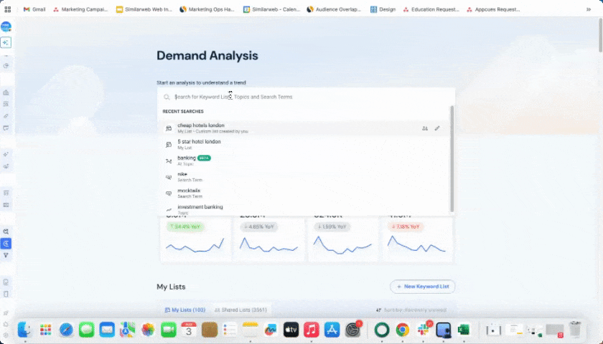The height and width of the screenshot is (344, 603).
Task: Open the link chain sidebar icon
Action: 6,116
